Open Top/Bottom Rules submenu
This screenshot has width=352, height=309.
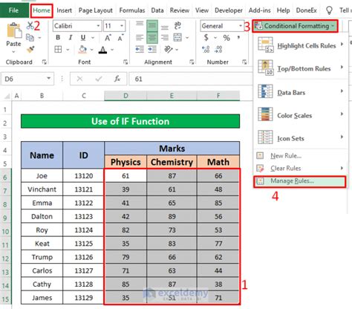(x=301, y=68)
